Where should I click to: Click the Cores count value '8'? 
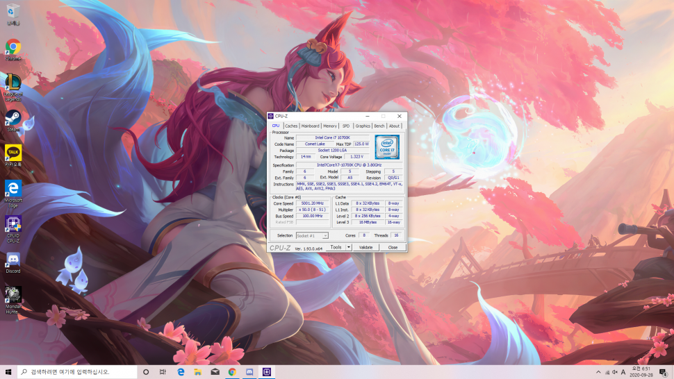pyautogui.click(x=364, y=235)
